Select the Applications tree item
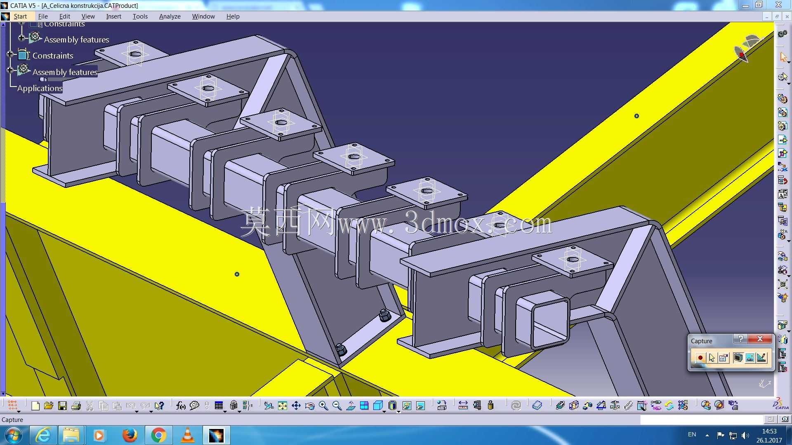This screenshot has width=792, height=445. point(40,88)
